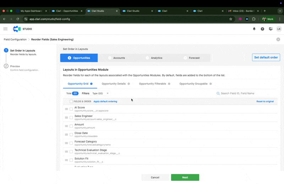The height and width of the screenshot is (184, 284).
Task: Click the search magnifier icon
Action: 218,93
